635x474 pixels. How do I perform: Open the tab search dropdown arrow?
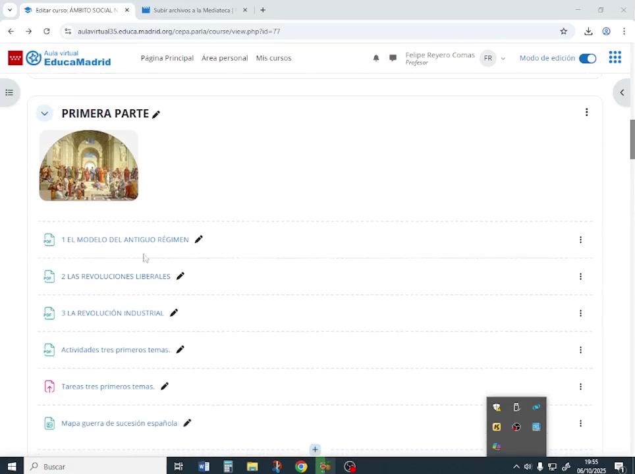tap(10, 10)
